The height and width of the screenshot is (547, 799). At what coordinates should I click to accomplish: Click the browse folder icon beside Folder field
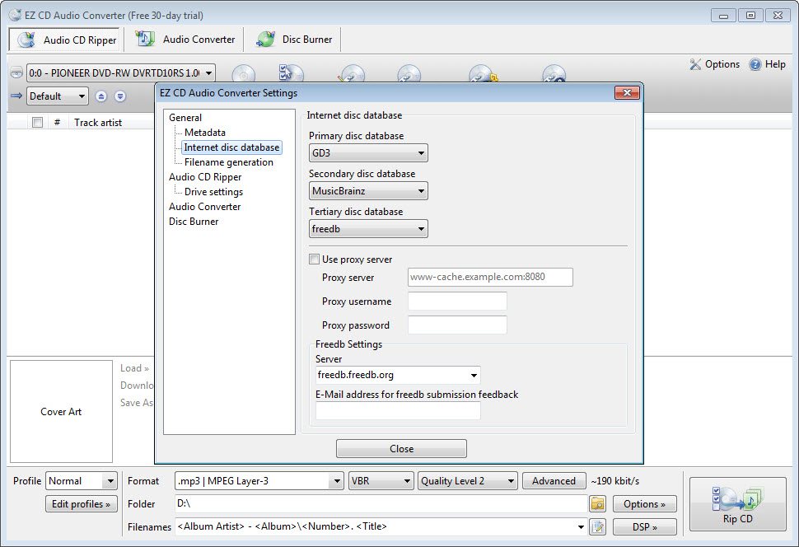[598, 503]
